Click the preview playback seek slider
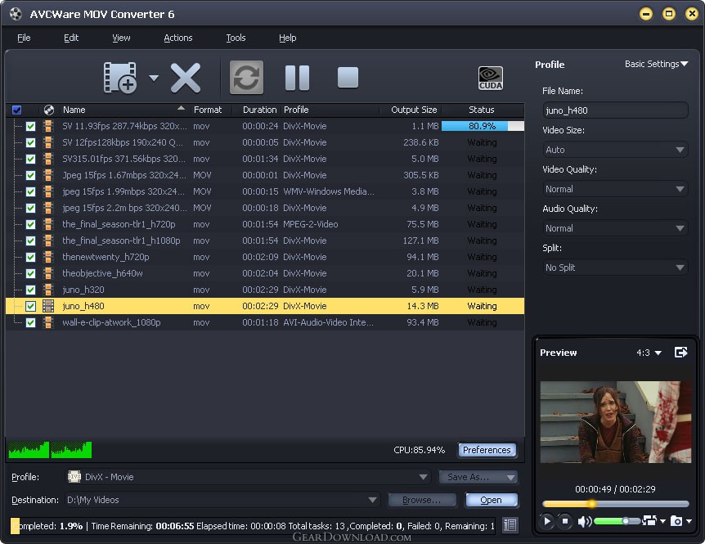Viewport: 705px width, 544px height. 615,504
